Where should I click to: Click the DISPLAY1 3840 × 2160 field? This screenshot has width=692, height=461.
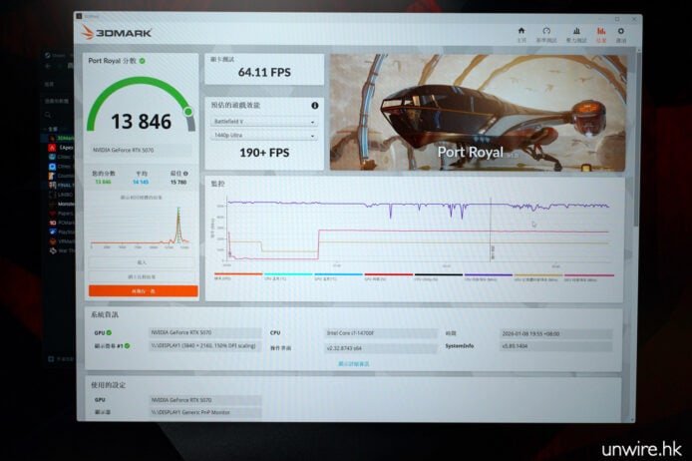pyautogui.click(x=205, y=345)
